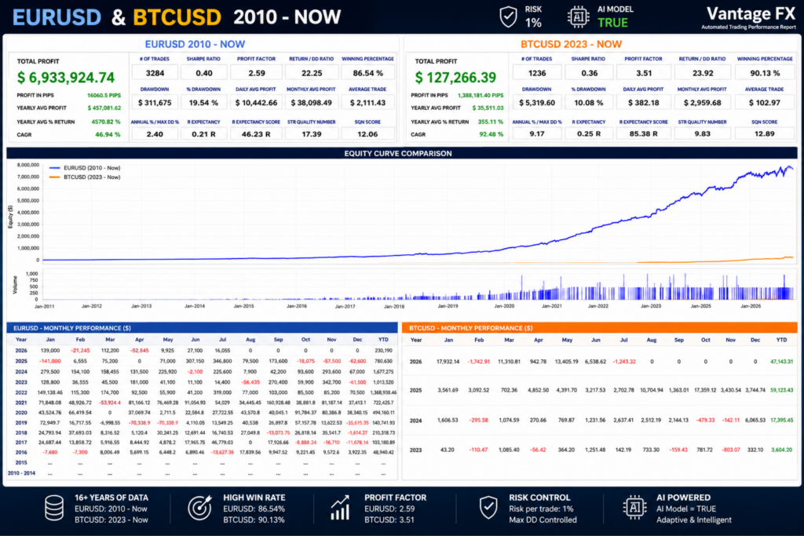Select the Max DD Controlled footer text

(543, 520)
